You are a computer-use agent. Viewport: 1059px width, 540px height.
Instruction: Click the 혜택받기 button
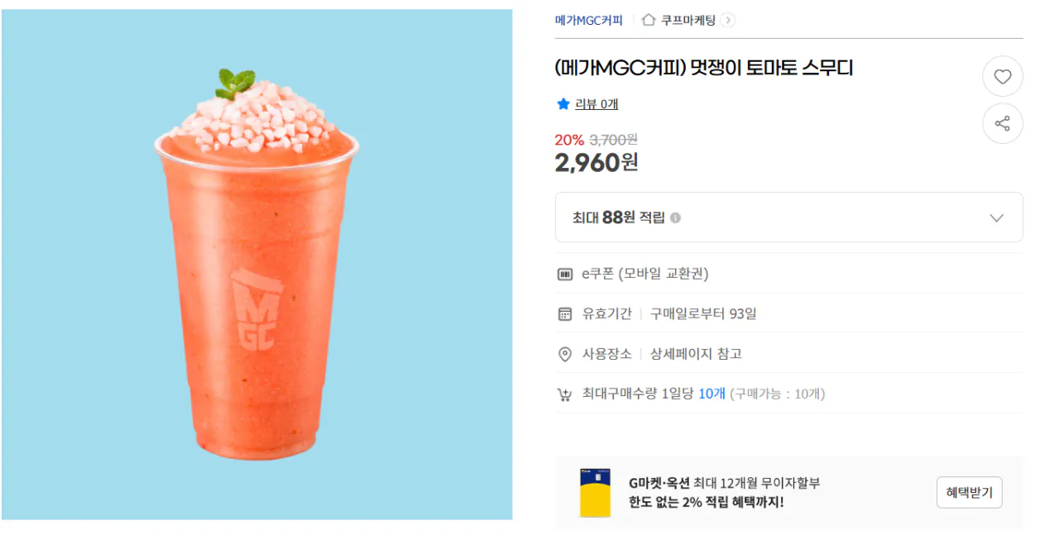tap(969, 493)
